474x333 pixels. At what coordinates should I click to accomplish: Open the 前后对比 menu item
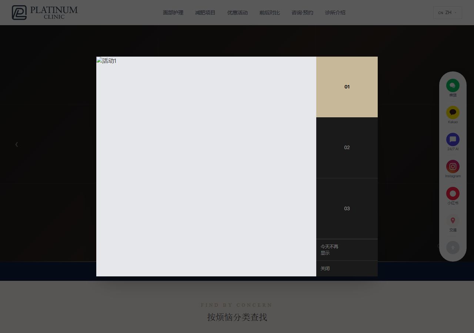(x=270, y=13)
